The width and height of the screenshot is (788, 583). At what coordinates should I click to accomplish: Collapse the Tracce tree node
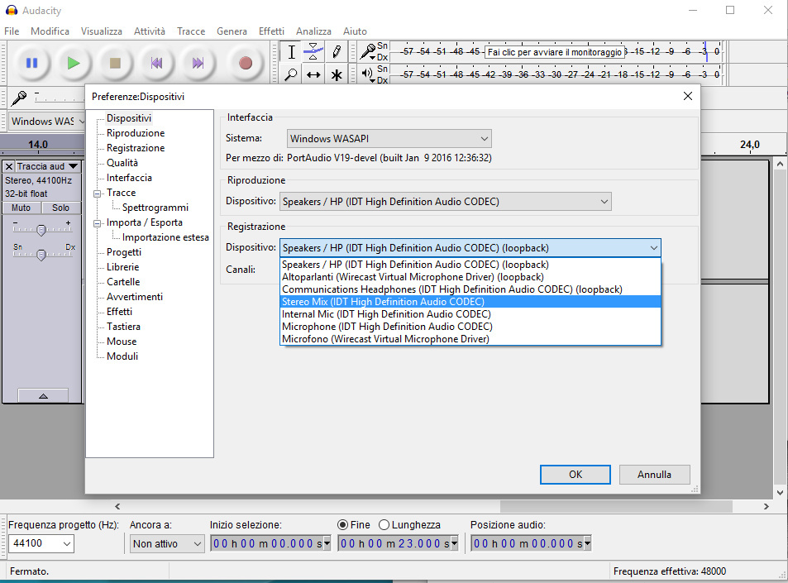point(97,194)
